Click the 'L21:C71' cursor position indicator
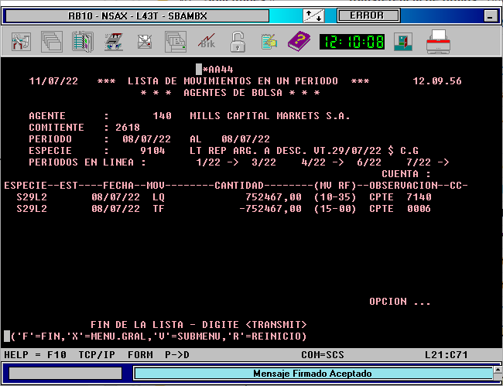This screenshot has height=386, width=503. [447, 355]
